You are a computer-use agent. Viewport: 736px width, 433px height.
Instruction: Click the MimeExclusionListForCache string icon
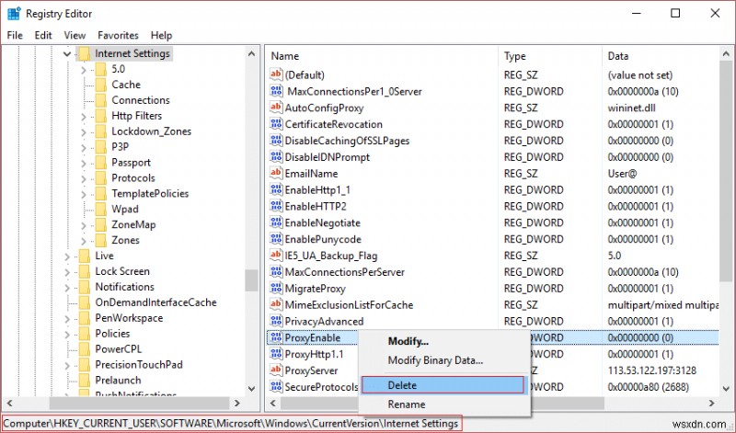point(276,304)
